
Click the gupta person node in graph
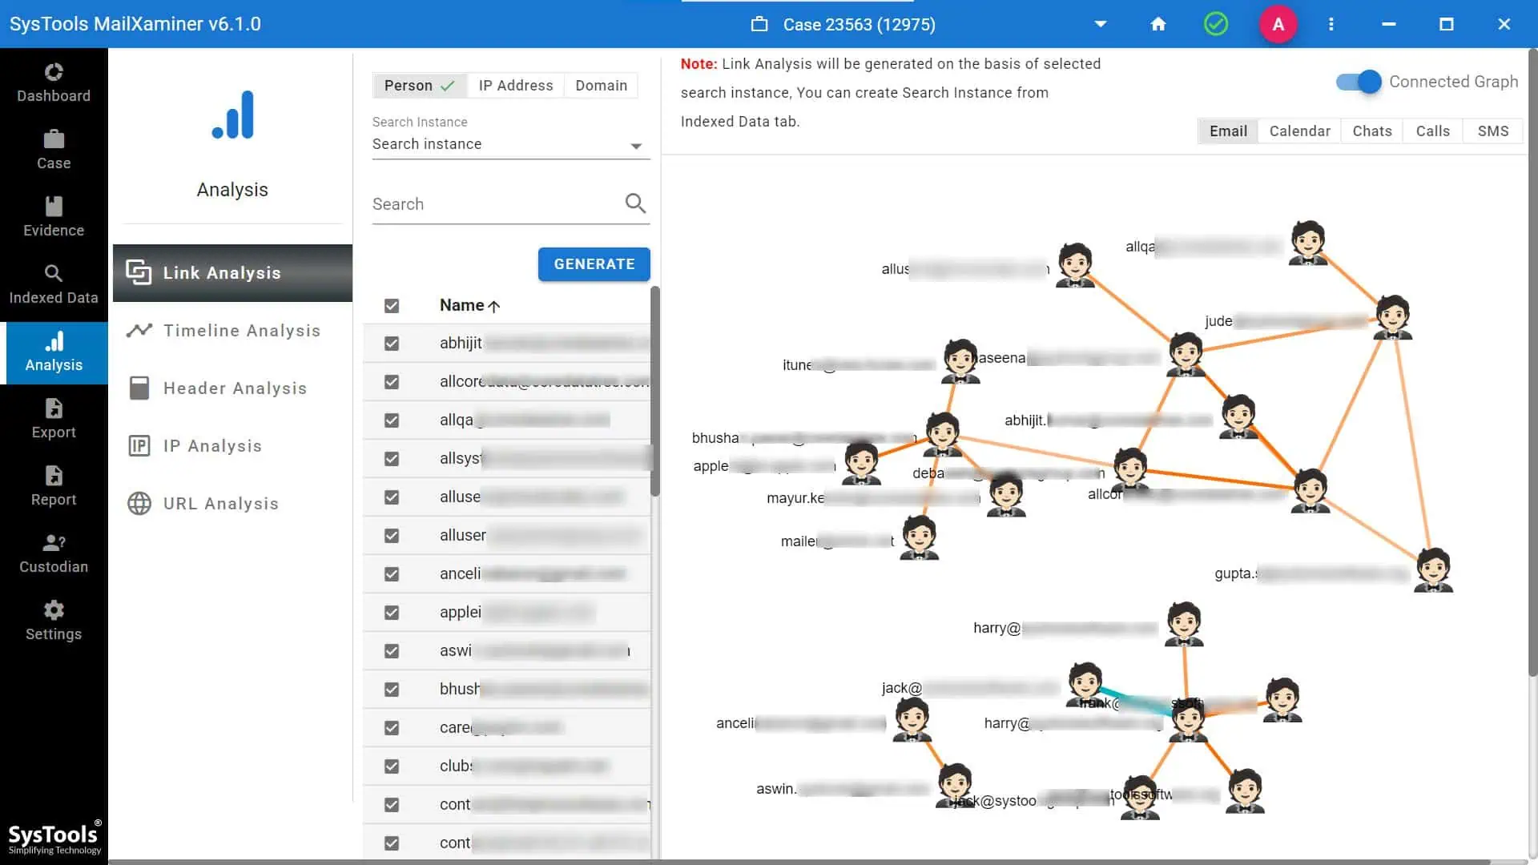[1433, 569]
